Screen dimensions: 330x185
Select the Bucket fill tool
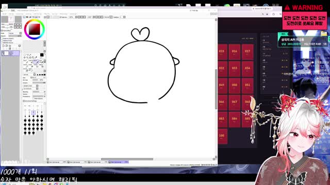point(25,70)
